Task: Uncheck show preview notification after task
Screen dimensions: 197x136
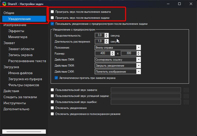Action: pyautogui.click(x=52, y=24)
